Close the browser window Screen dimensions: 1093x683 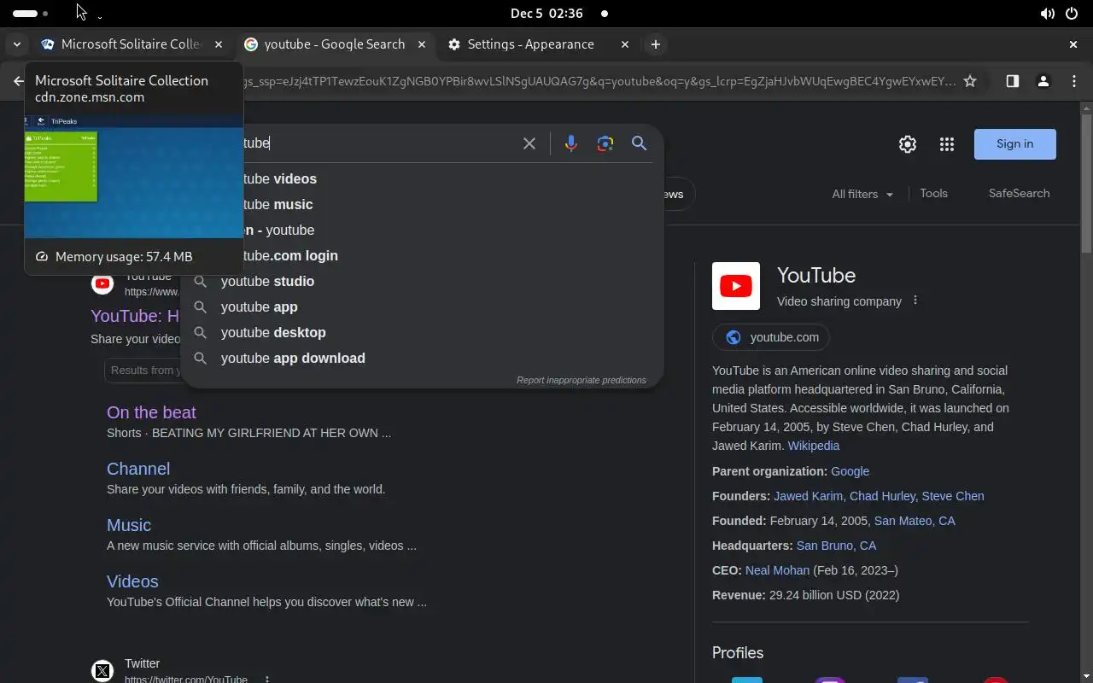tap(1073, 44)
